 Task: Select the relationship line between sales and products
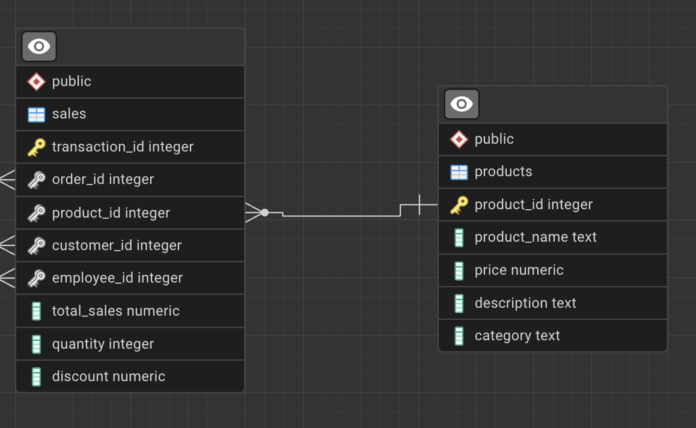[x=340, y=215]
